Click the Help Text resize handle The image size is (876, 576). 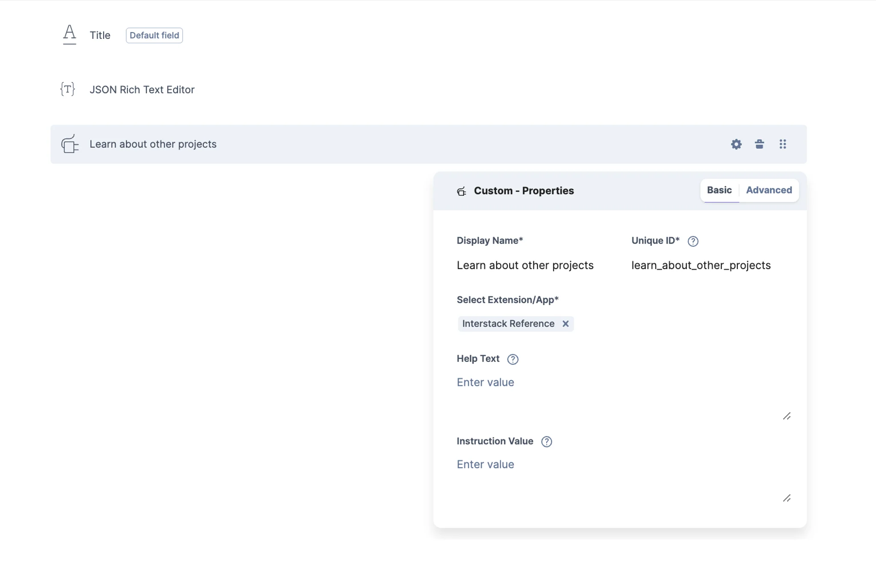pos(787,416)
